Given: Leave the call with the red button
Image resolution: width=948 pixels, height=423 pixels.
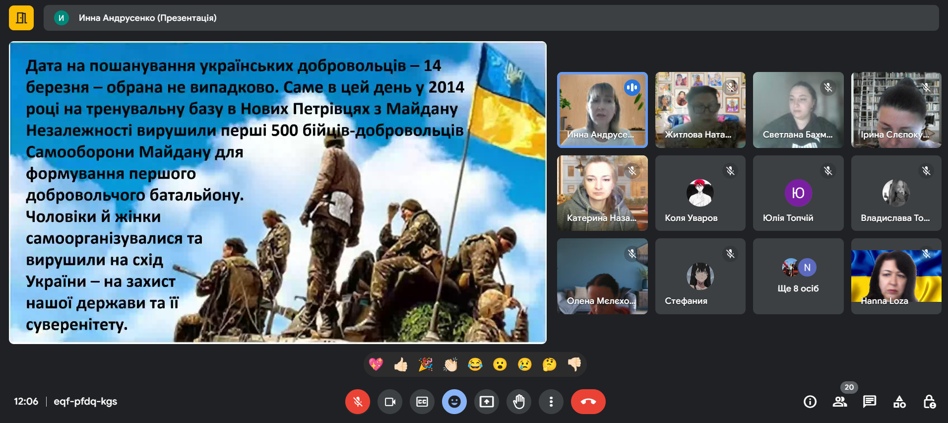Looking at the screenshot, I should (x=588, y=402).
